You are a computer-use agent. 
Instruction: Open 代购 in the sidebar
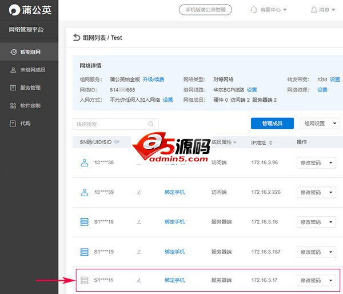pos(29,124)
